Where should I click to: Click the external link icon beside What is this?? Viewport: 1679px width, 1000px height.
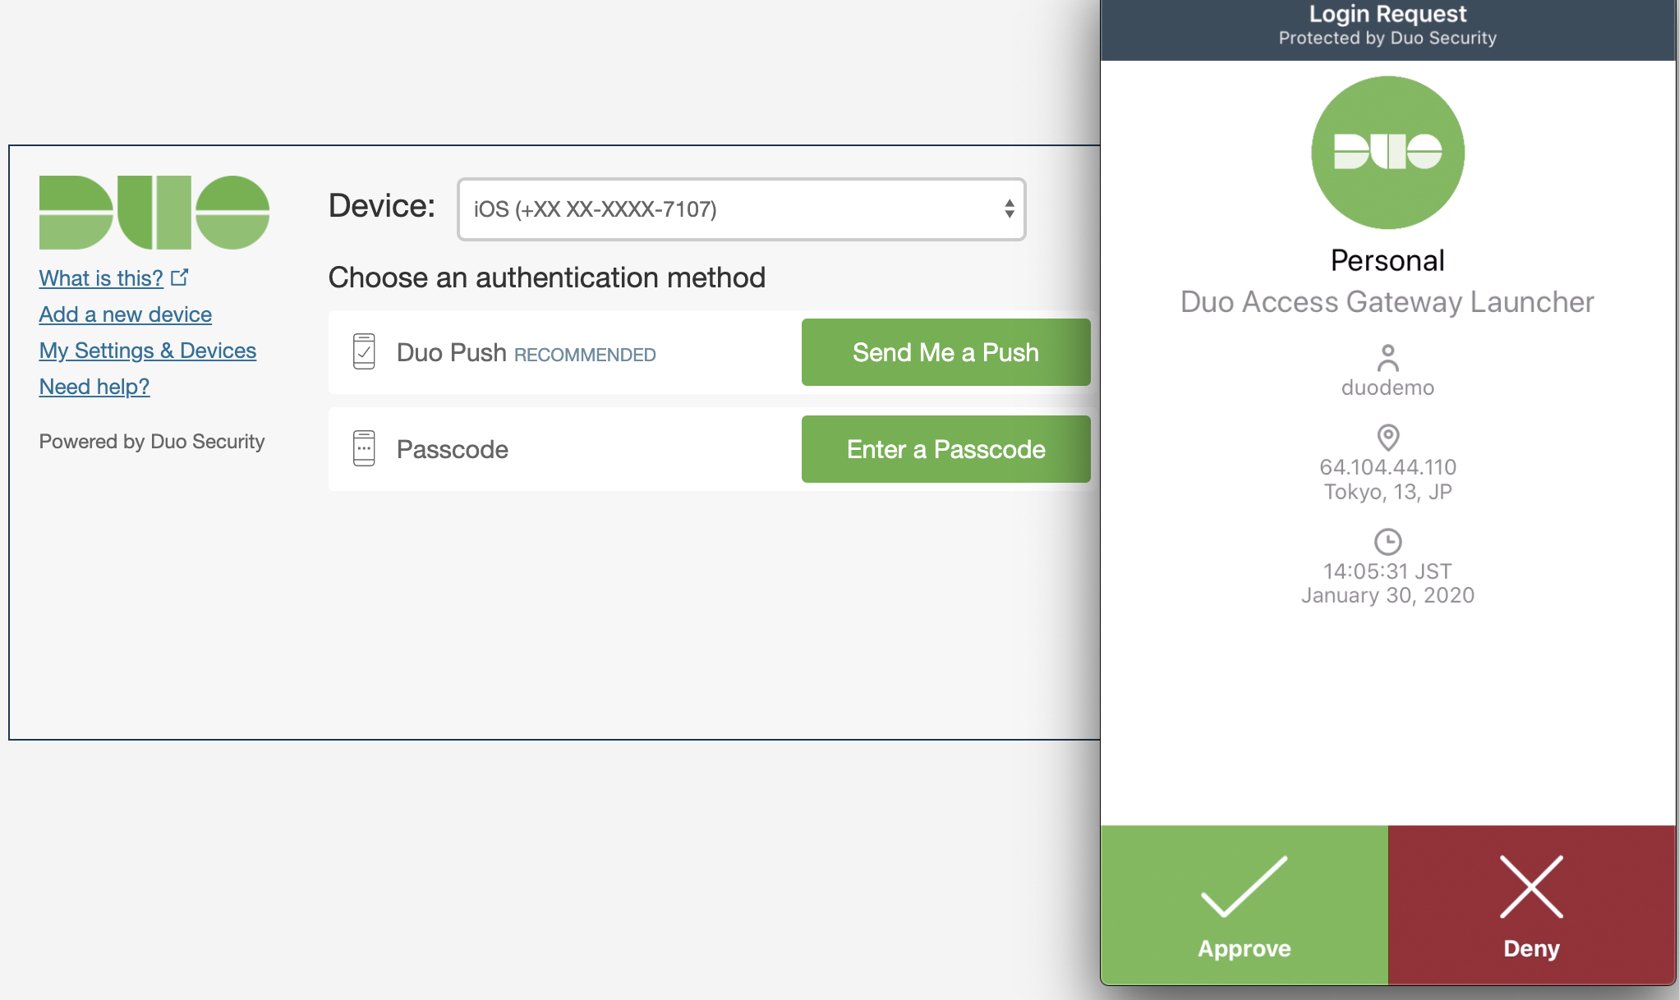pos(180,278)
